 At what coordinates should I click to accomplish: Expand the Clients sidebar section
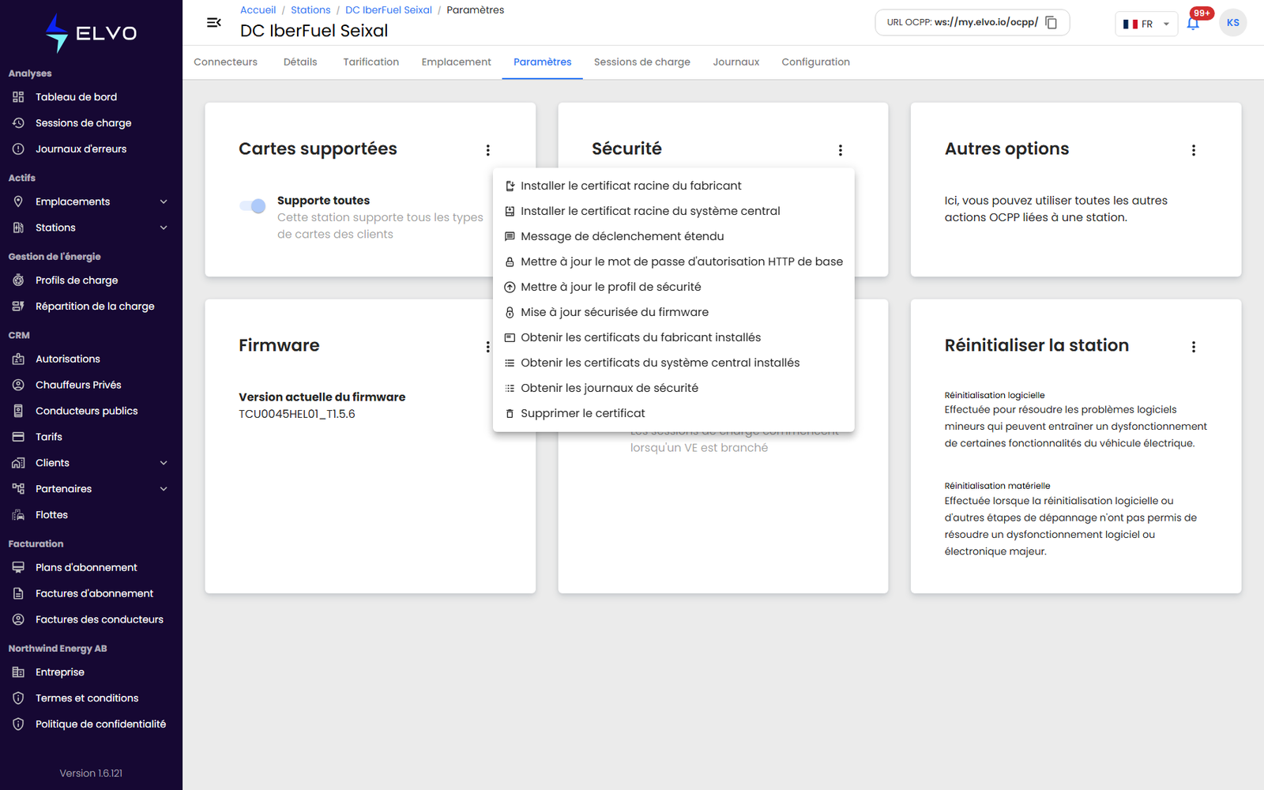[x=164, y=463]
